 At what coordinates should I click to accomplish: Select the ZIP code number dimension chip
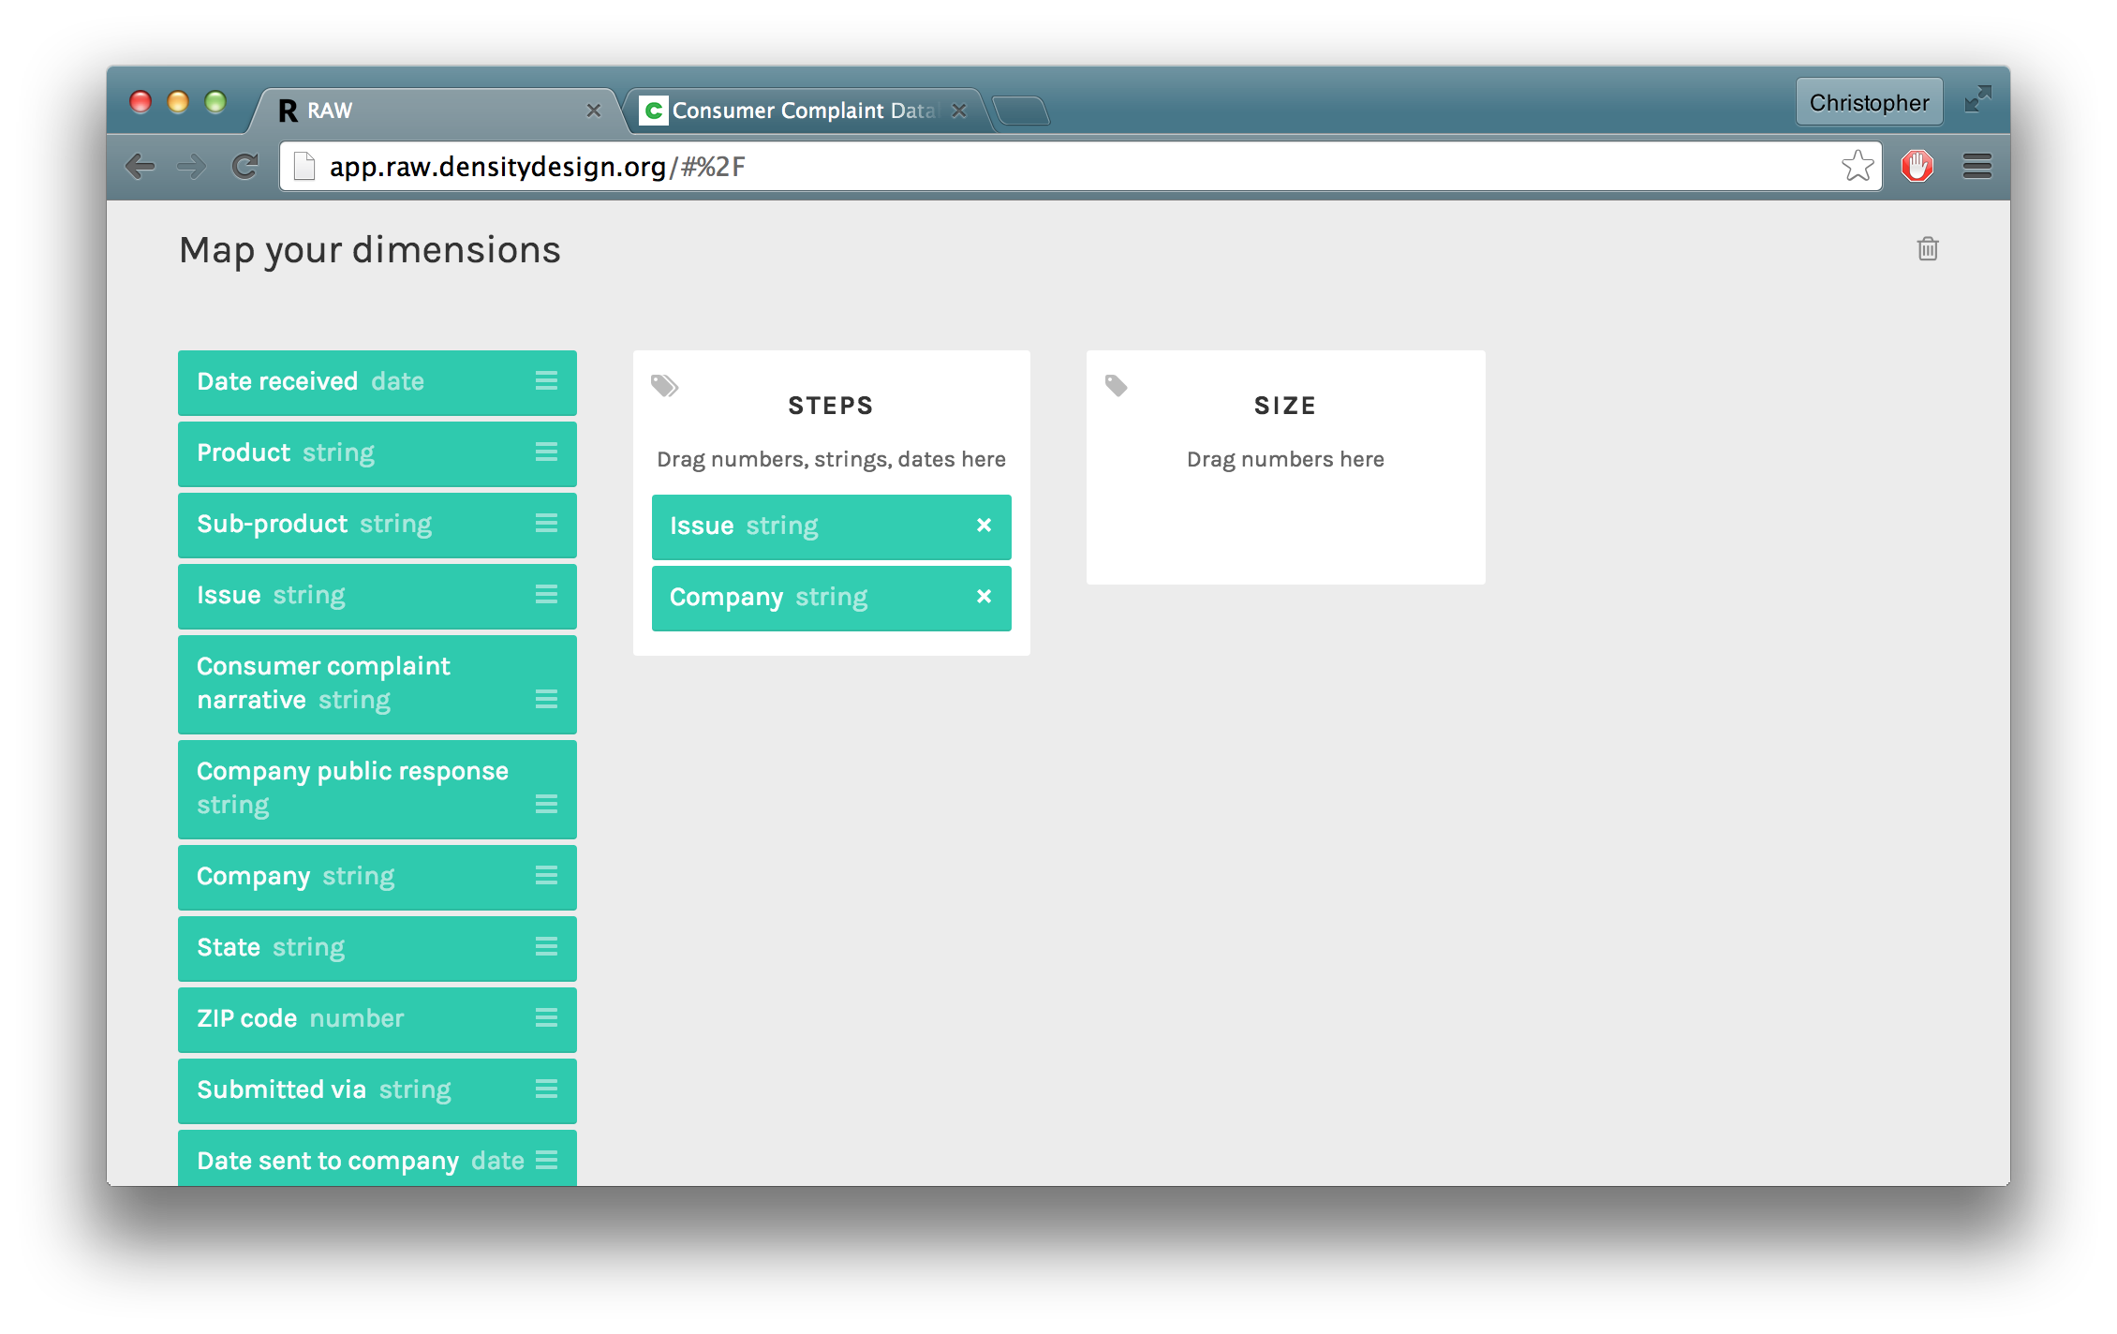tap(378, 1019)
